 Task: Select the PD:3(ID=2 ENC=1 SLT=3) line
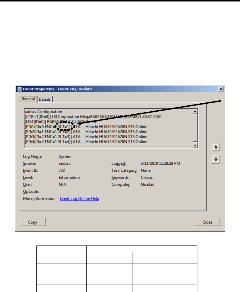click(86, 137)
